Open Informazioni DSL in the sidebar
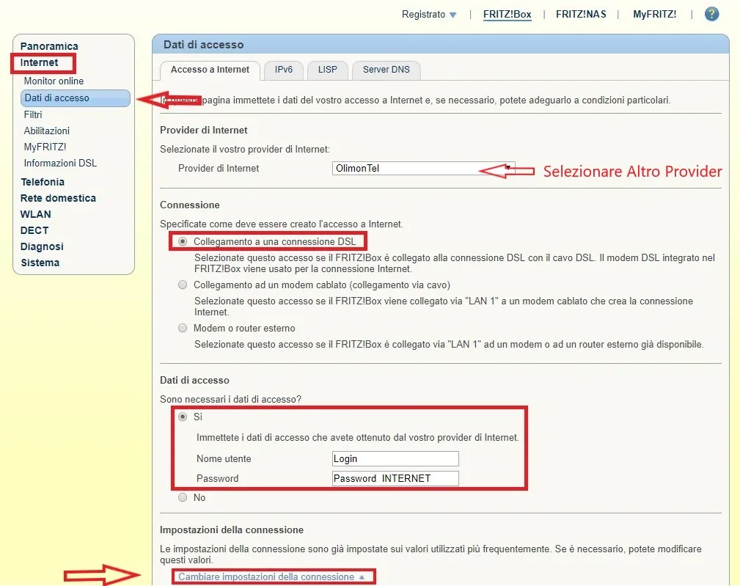Screen dimensions: 740x586 (x=60, y=163)
